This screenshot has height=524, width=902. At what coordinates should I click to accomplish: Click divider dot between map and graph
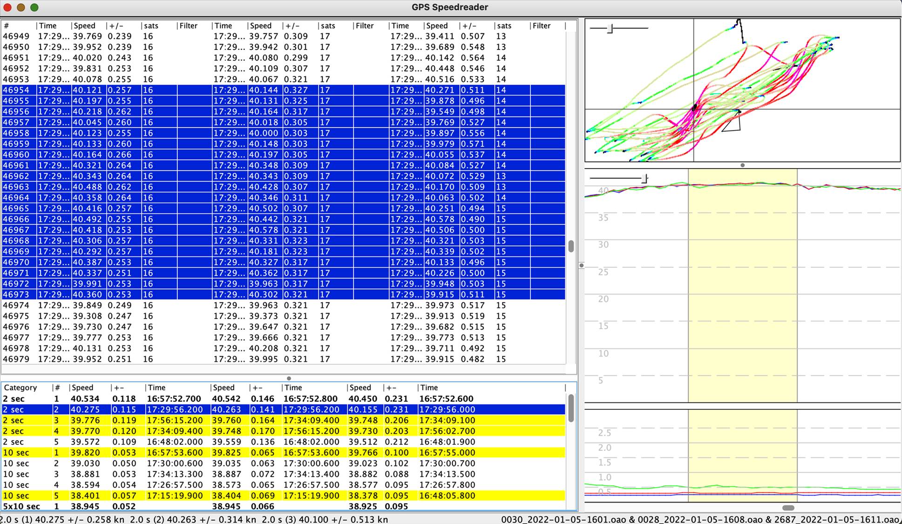(x=742, y=165)
